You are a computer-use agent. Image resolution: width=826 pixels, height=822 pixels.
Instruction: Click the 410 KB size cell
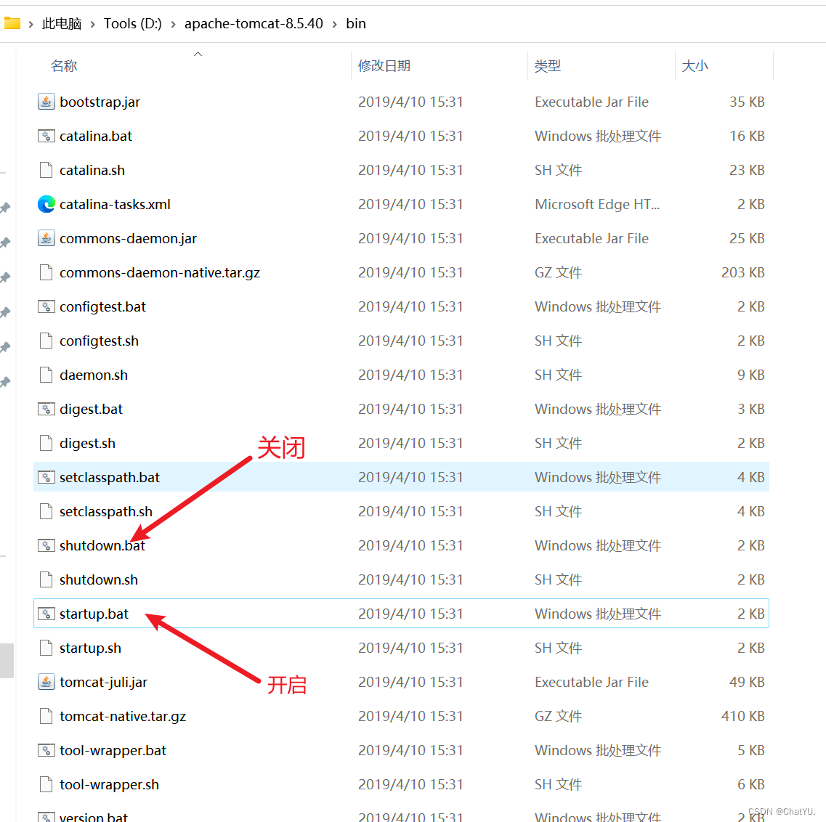(742, 716)
